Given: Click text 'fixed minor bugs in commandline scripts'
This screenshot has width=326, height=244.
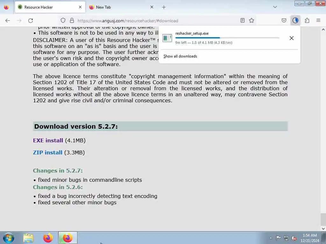Looking at the screenshot, I should pos(90,180).
